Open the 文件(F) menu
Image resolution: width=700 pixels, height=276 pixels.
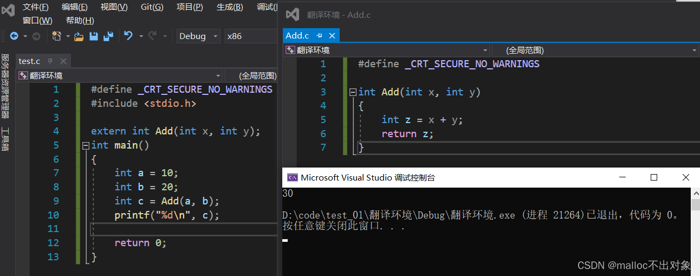coord(35,7)
